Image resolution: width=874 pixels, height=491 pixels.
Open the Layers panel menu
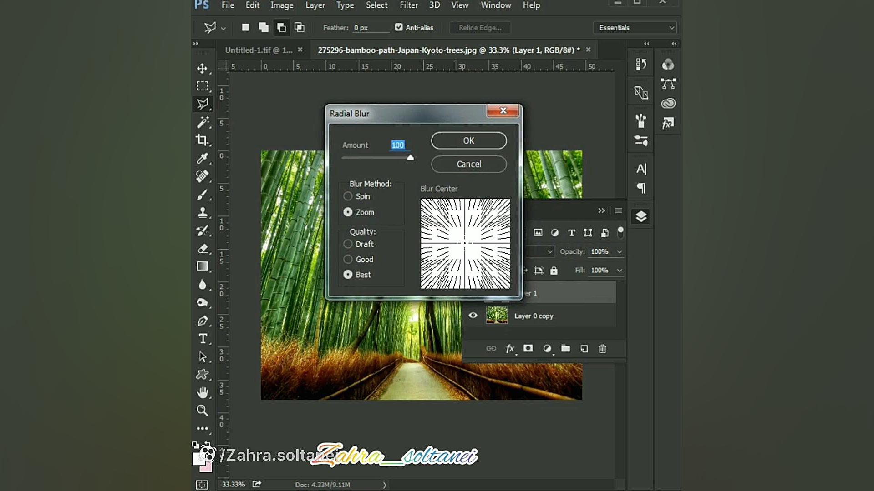pos(619,210)
